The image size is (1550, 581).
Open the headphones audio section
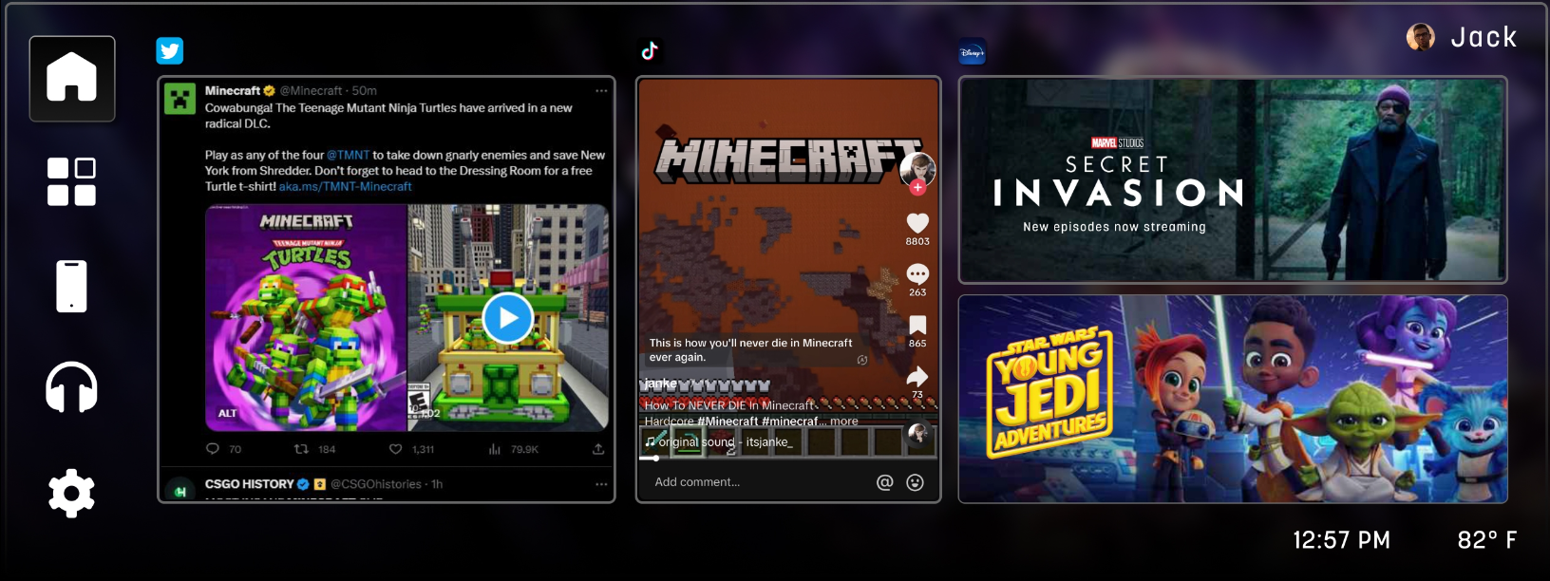pyautogui.click(x=72, y=387)
